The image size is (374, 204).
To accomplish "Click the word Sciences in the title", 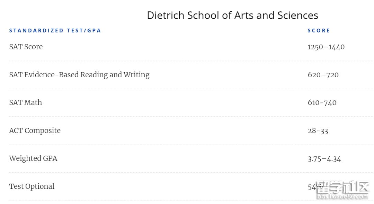I will (x=298, y=16).
